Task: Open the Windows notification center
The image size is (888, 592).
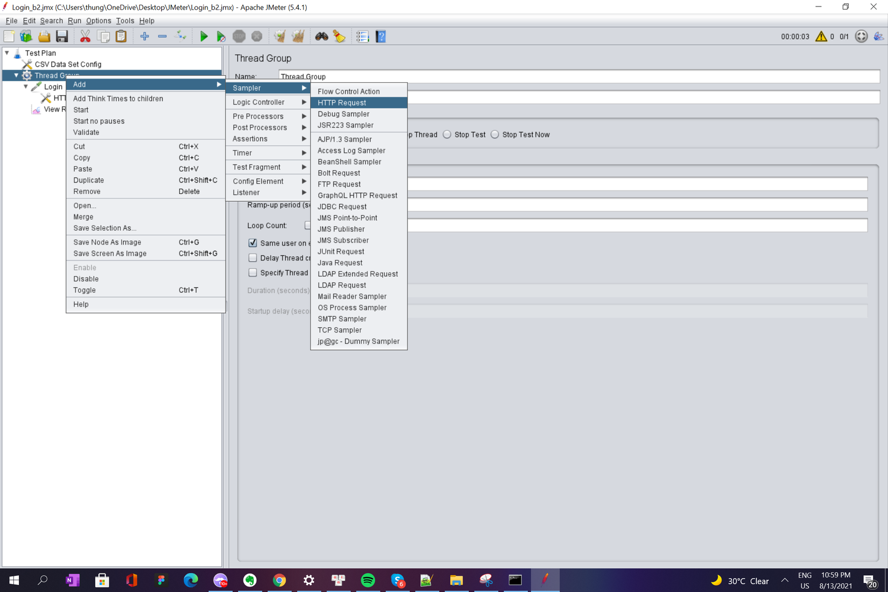Action: coord(870,581)
